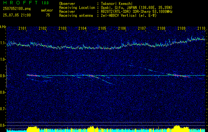Click the kHz axis unit label
Viewport: 208px width, 132px height.
click(3, 27)
